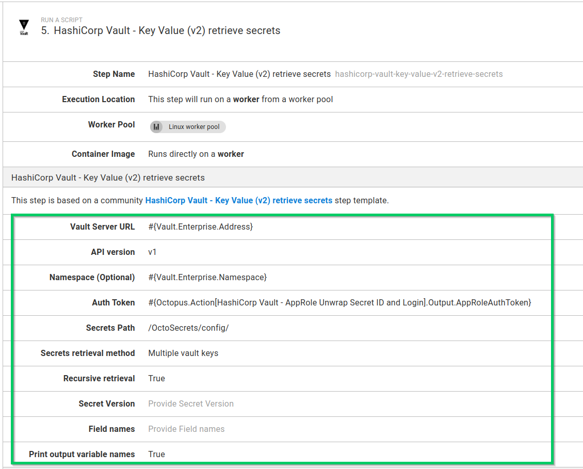The width and height of the screenshot is (583, 469).
Task: Toggle Print output variable names
Action: pyautogui.click(x=156, y=454)
